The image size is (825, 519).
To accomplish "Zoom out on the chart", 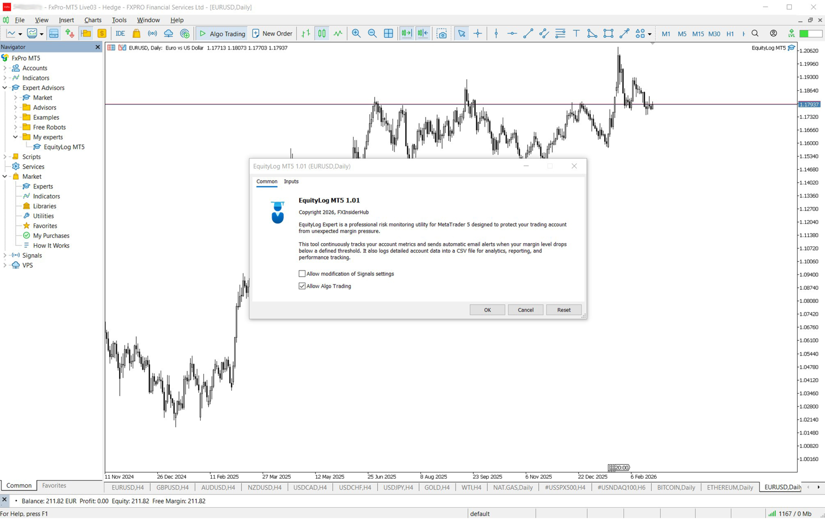I will (x=372, y=34).
